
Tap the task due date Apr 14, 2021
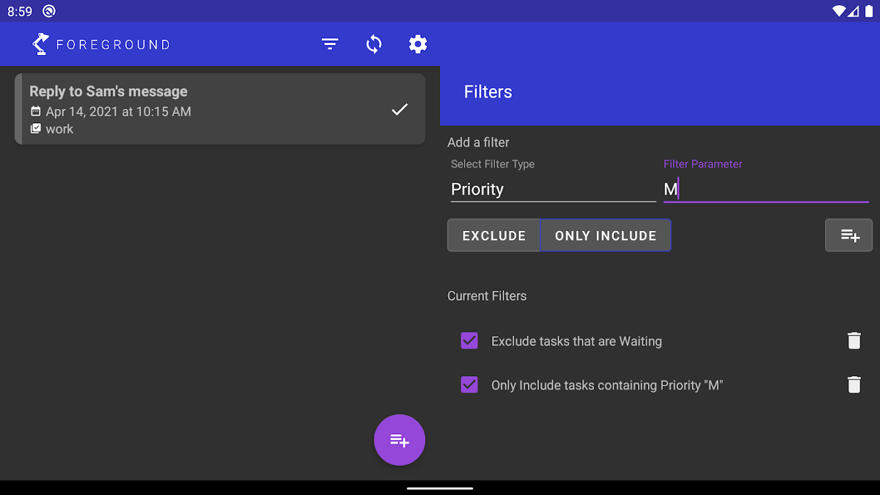[118, 112]
